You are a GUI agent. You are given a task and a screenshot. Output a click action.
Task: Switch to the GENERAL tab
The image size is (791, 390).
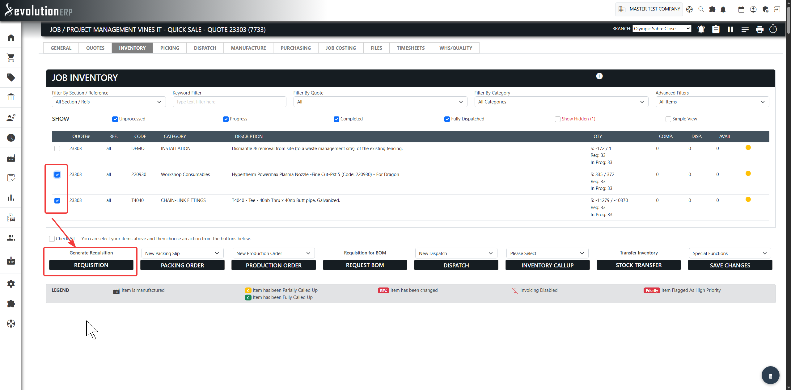click(x=61, y=48)
